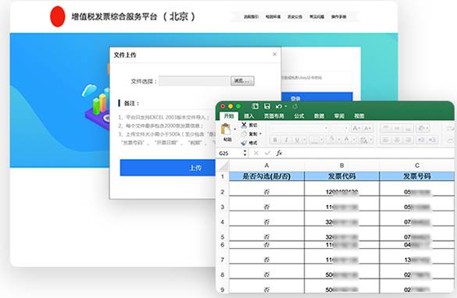Viewport: 457px width, 298px height.
Task: Click the red platform logo
Action: pos(57,16)
